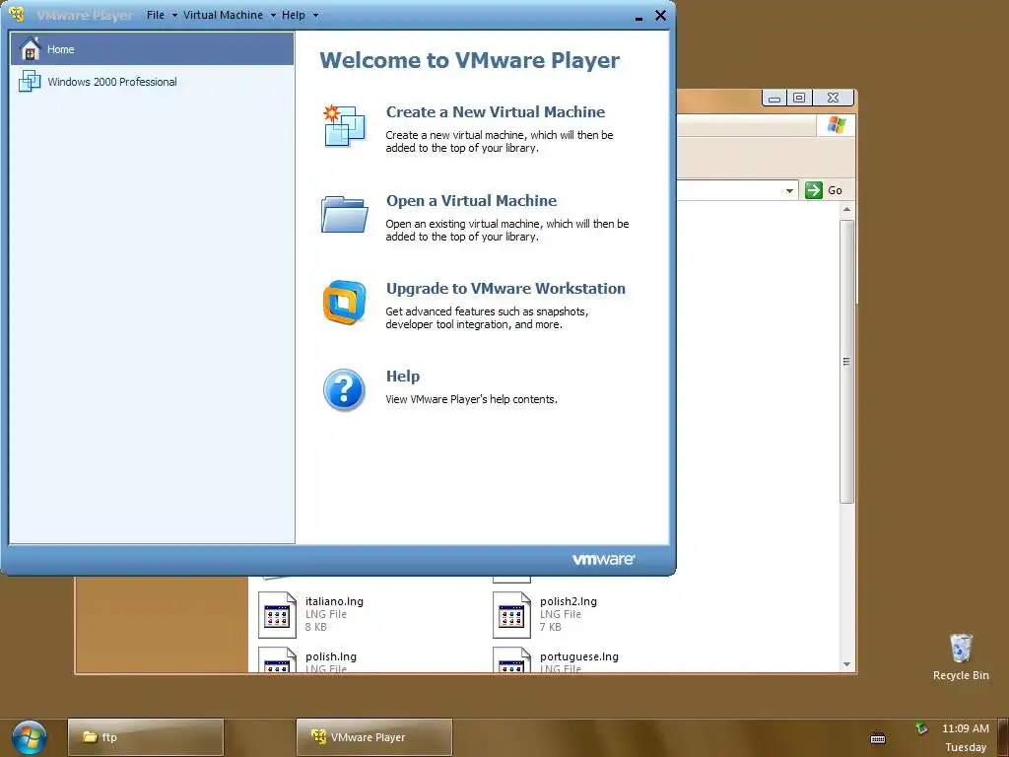Screen dimensions: 1009x757
Task: Select Windows 2000 Professional in the library
Action: pyautogui.click(x=152, y=82)
